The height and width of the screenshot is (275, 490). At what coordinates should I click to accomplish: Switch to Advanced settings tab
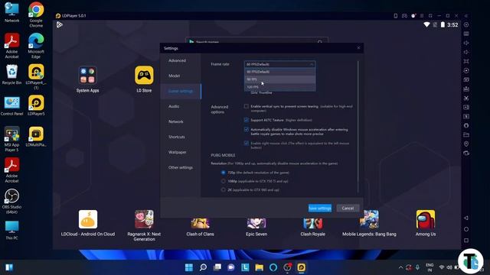click(x=181, y=60)
